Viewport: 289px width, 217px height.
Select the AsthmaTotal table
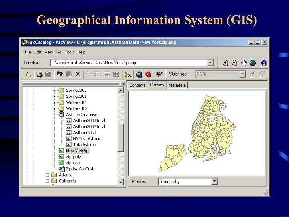pos(85,133)
